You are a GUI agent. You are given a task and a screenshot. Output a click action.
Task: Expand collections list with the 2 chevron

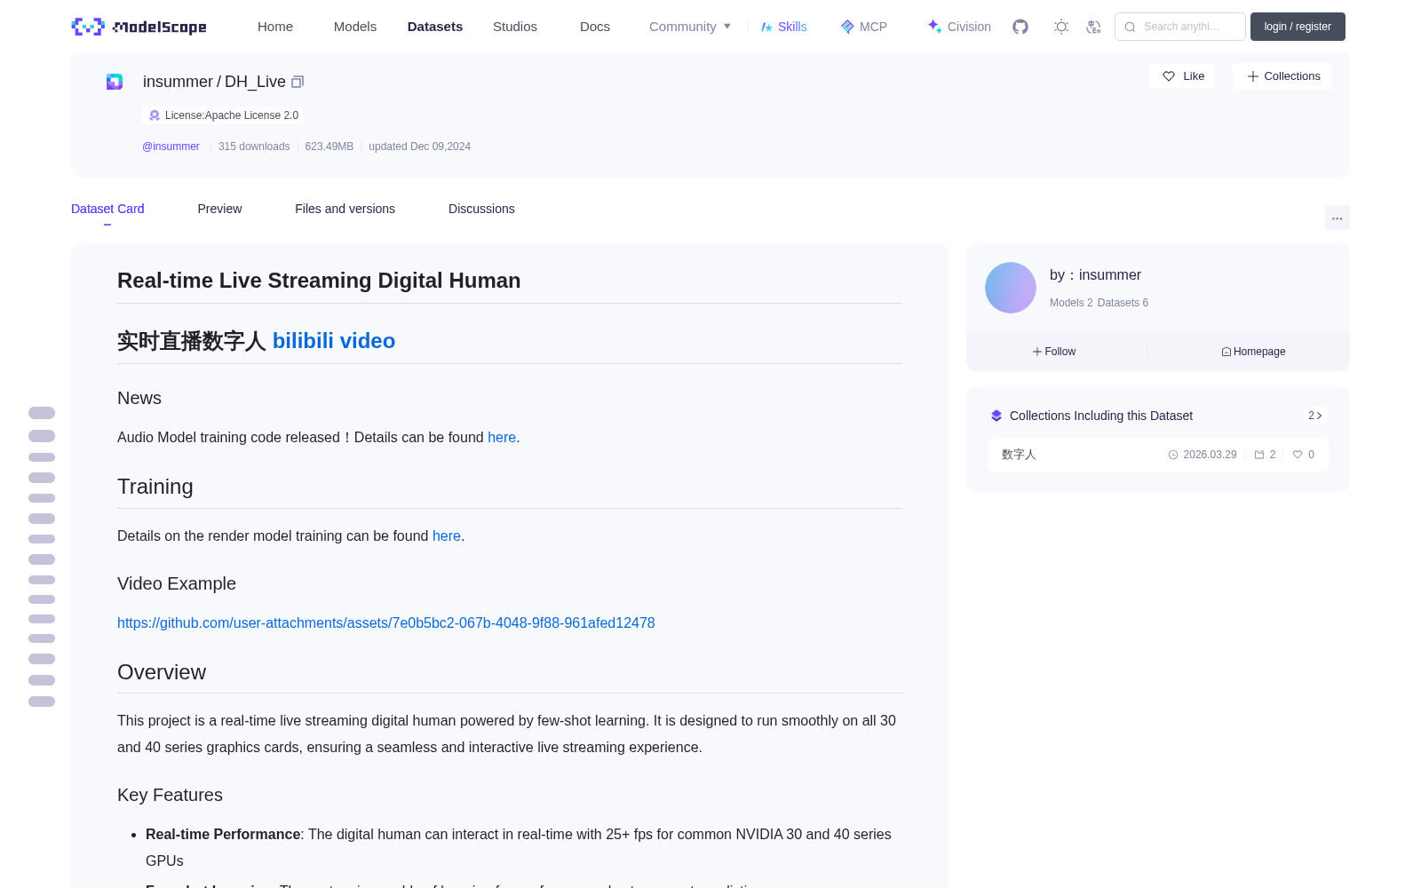point(1315,416)
